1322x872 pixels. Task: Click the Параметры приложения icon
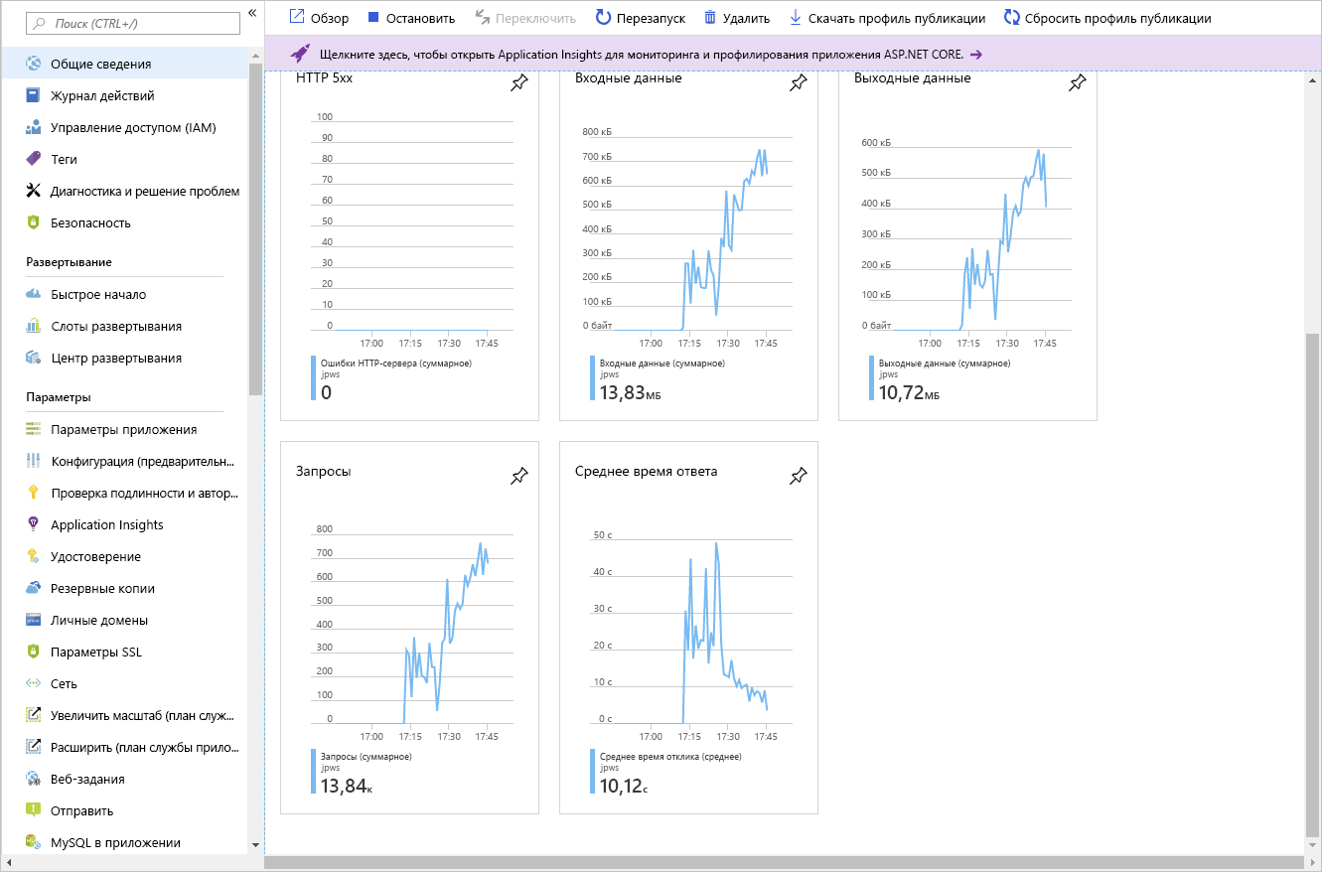click(33, 429)
